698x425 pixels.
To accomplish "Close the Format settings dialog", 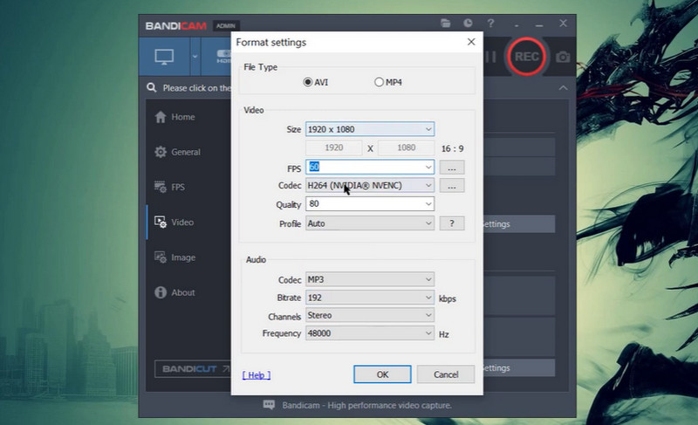I will [471, 42].
